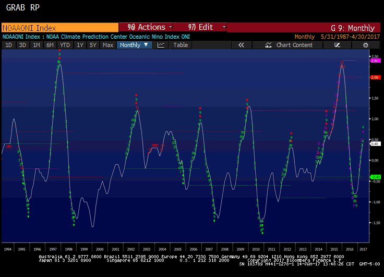Image resolution: width=384 pixels, height=277 pixels.
Task: Click the date range 5/31/1987-4/30/2017
Action: [350, 37]
